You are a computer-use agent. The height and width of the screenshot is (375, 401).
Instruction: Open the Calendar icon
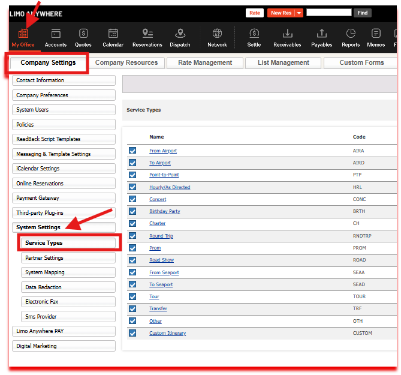[x=113, y=34]
